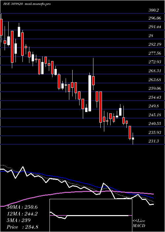This screenshot has width=165, height=232.
Task: Click the tall white candlestick rising to 268
Action: click(90, 93)
